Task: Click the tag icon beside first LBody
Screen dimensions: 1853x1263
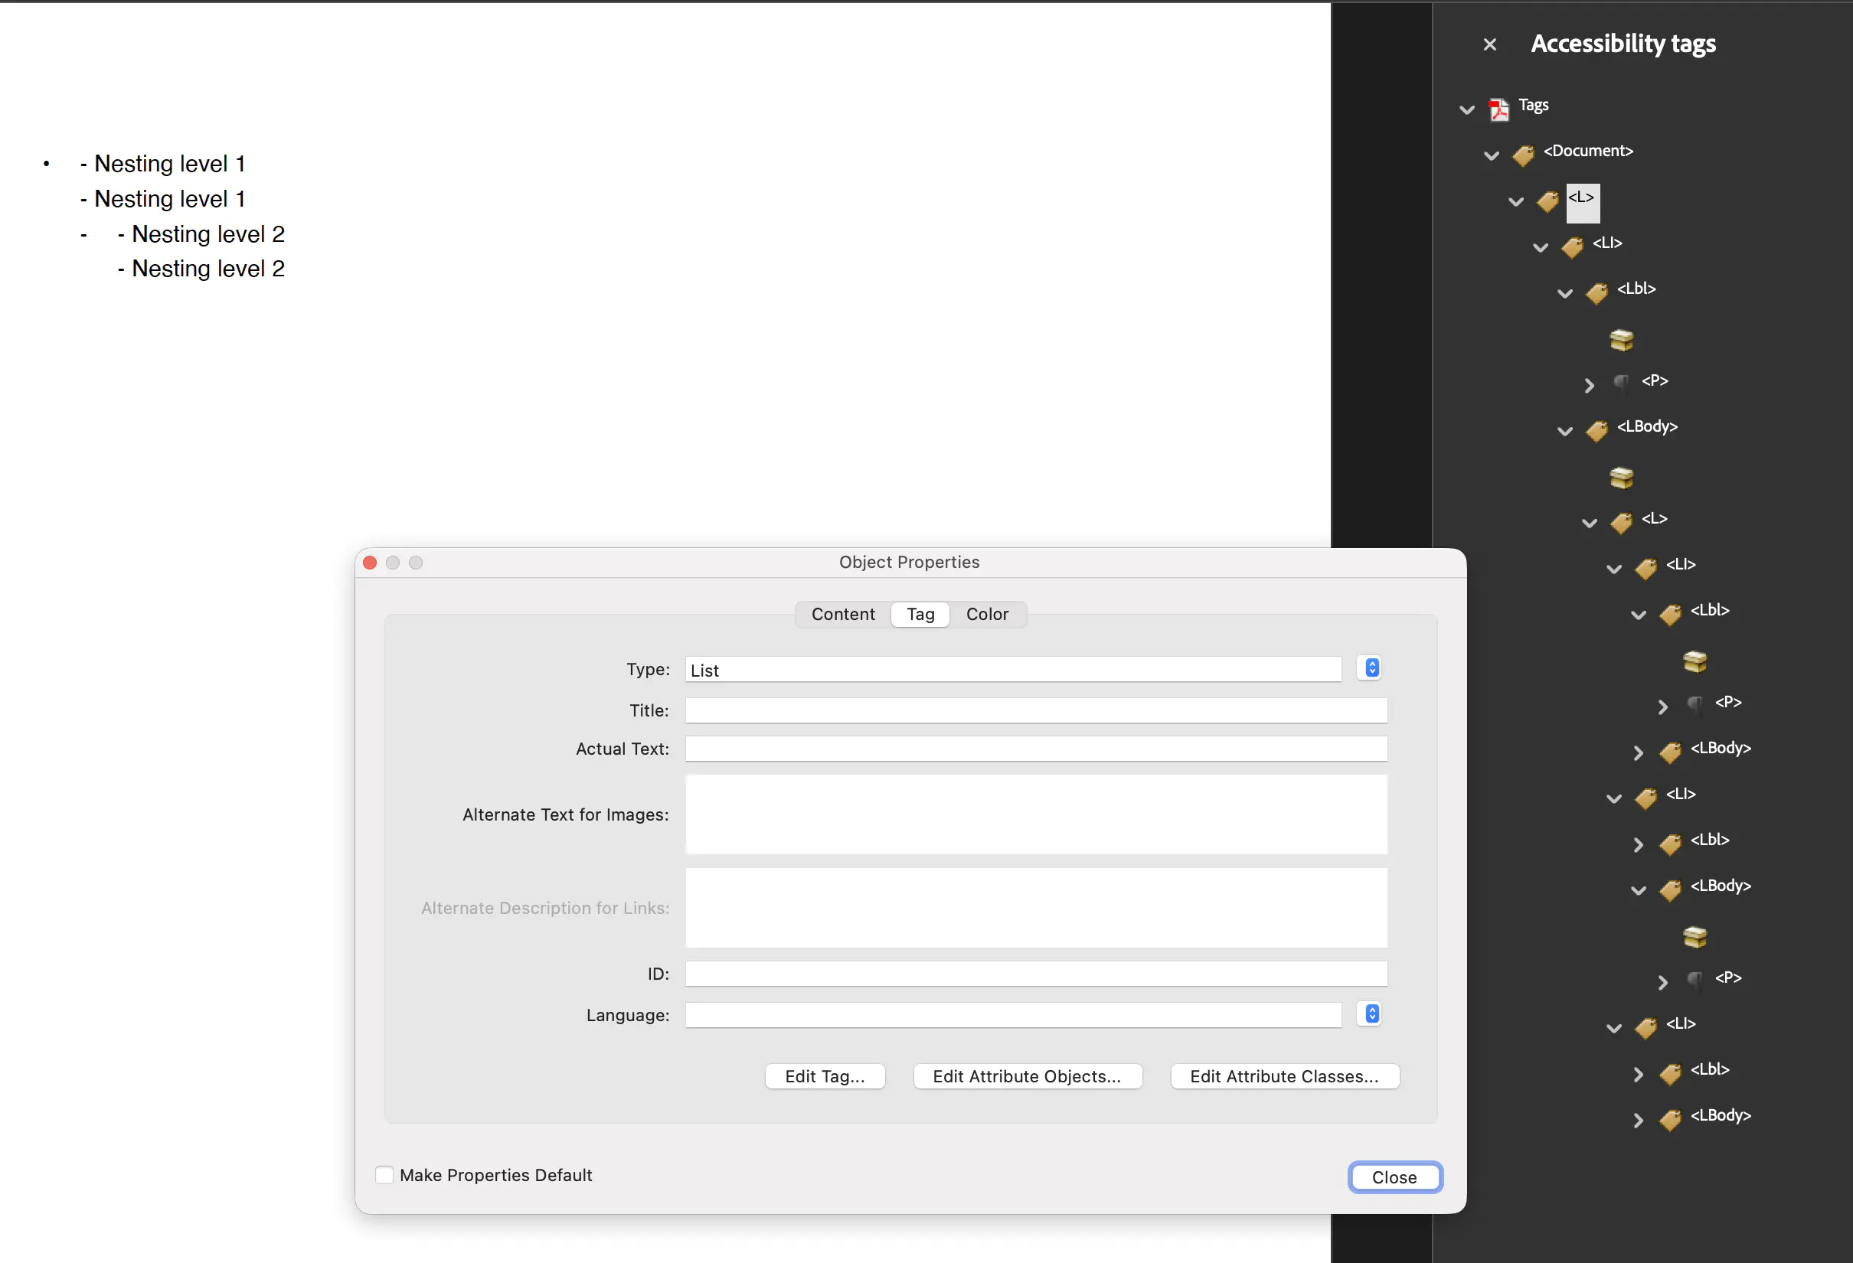Action: coord(1596,430)
